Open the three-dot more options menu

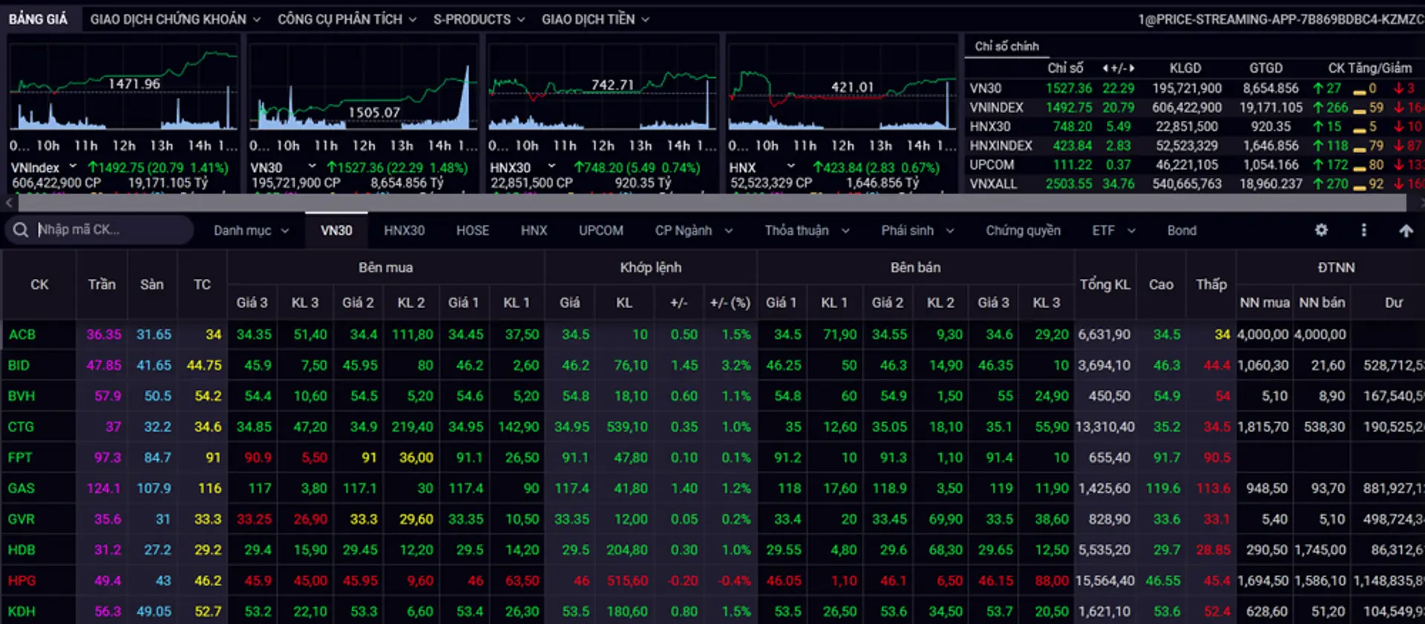[x=1363, y=230]
